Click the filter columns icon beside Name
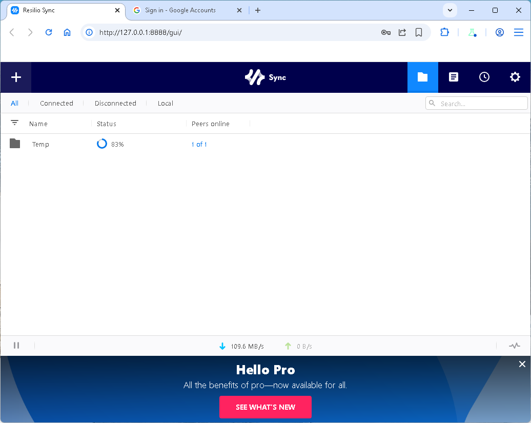The height and width of the screenshot is (423, 531). click(x=14, y=123)
